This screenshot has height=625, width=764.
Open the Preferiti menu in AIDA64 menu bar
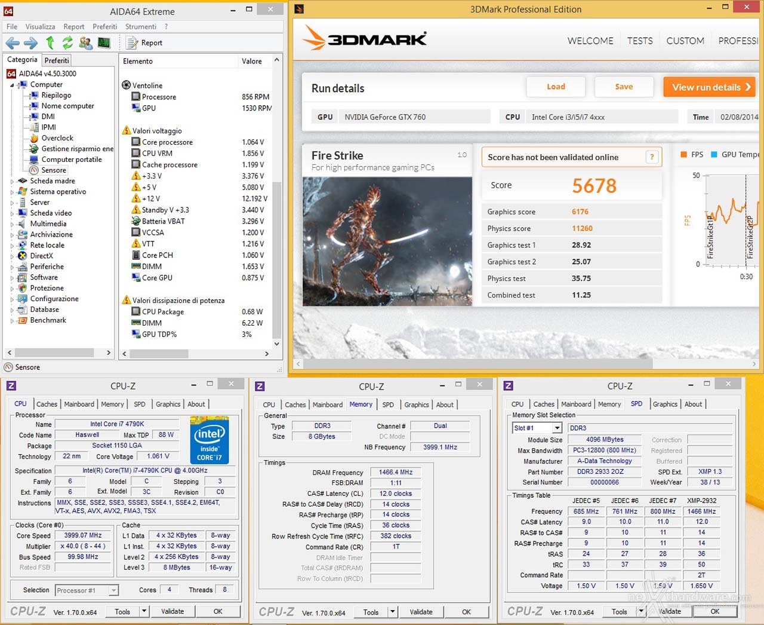click(x=105, y=27)
